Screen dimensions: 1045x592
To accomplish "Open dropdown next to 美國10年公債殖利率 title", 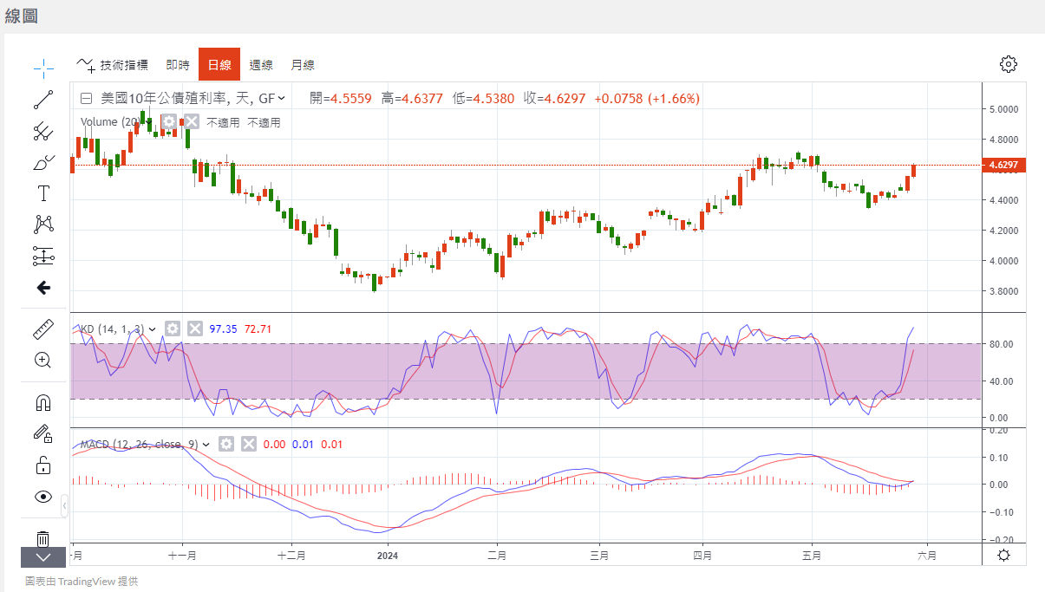I will [x=282, y=99].
